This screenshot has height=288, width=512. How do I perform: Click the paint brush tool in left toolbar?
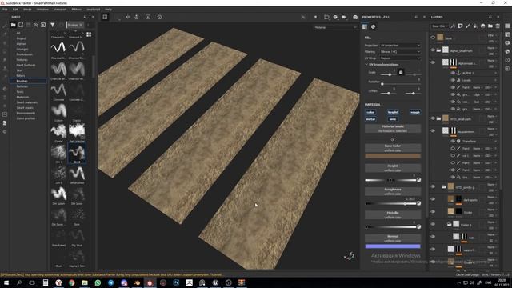pos(5,26)
